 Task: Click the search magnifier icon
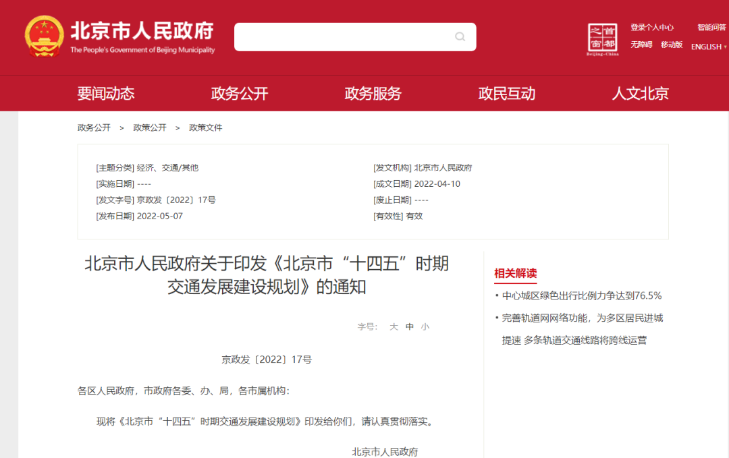(x=460, y=37)
